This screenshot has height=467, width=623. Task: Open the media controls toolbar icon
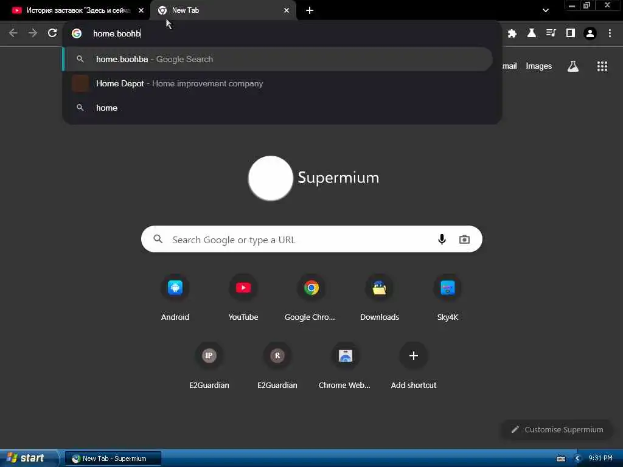click(551, 33)
